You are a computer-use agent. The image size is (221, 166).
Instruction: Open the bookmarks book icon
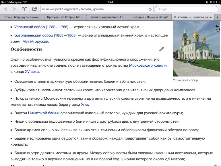click(25, 9)
